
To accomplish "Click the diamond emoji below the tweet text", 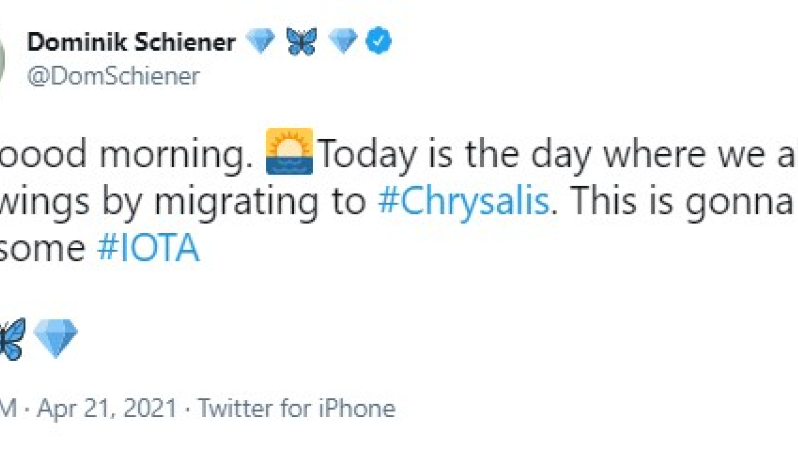I will pos(55,338).
